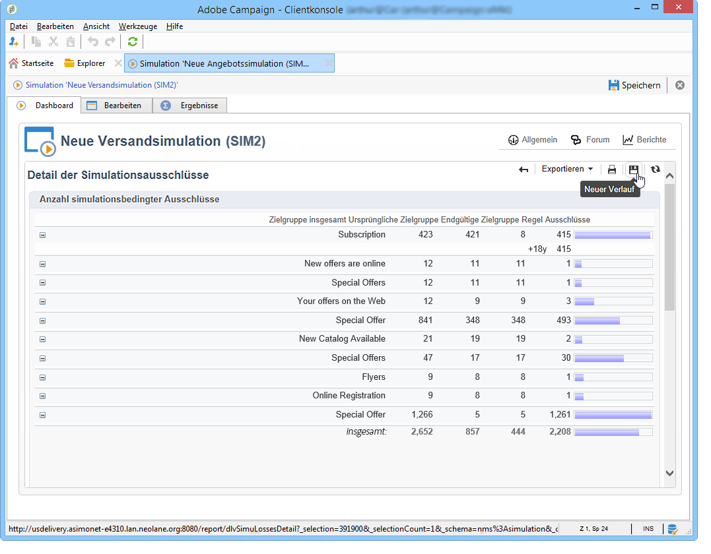Click the report refresh icon
Image resolution: width=711 pixels, height=554 pixels.
click(656, 169)
